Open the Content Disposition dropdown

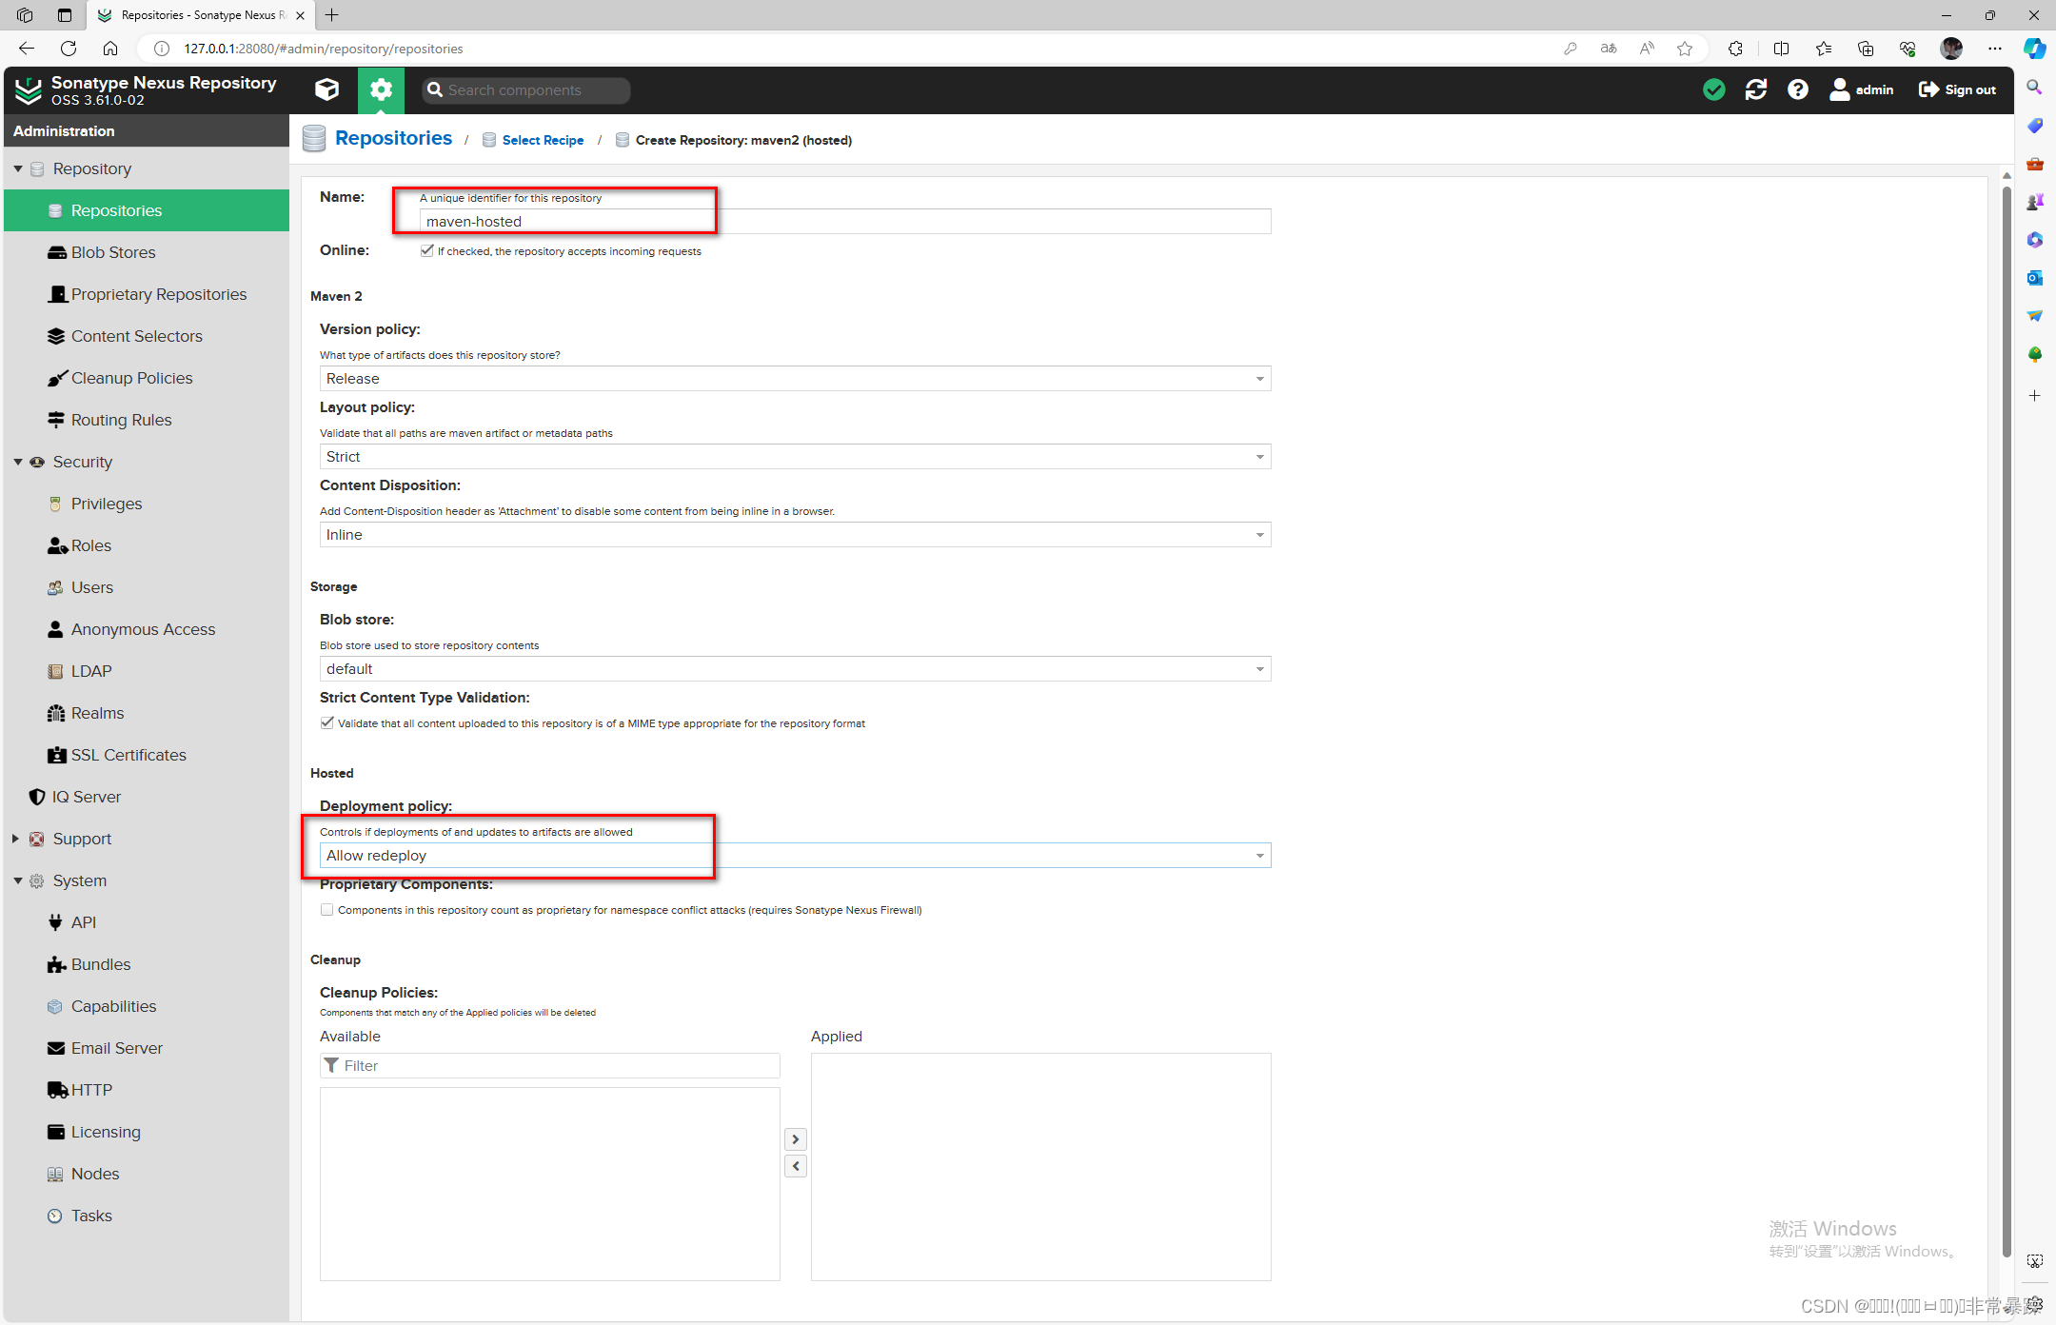[x=795, y=535]
